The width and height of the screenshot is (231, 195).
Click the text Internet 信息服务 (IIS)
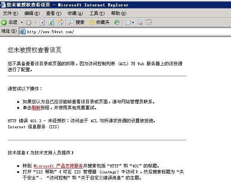pos(33,127)
